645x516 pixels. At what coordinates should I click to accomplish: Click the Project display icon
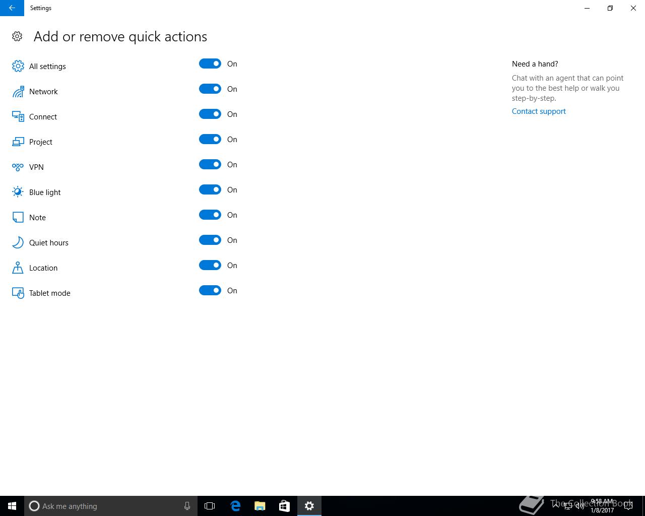point(18,142)
